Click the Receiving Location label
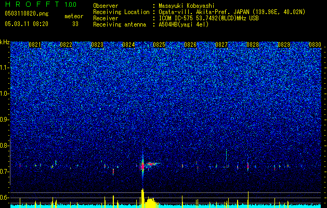Image resolution: width=327 pixels, height=208 pixels. (x=121, y=12)
